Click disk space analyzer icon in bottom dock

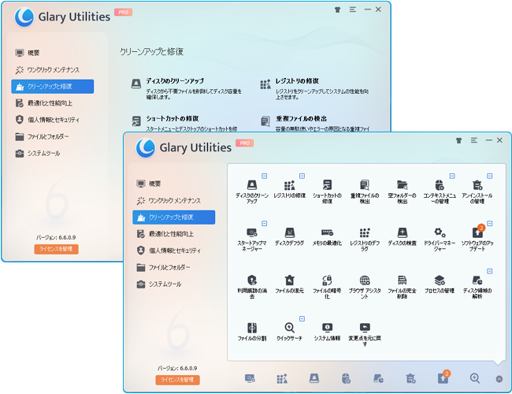378,379
